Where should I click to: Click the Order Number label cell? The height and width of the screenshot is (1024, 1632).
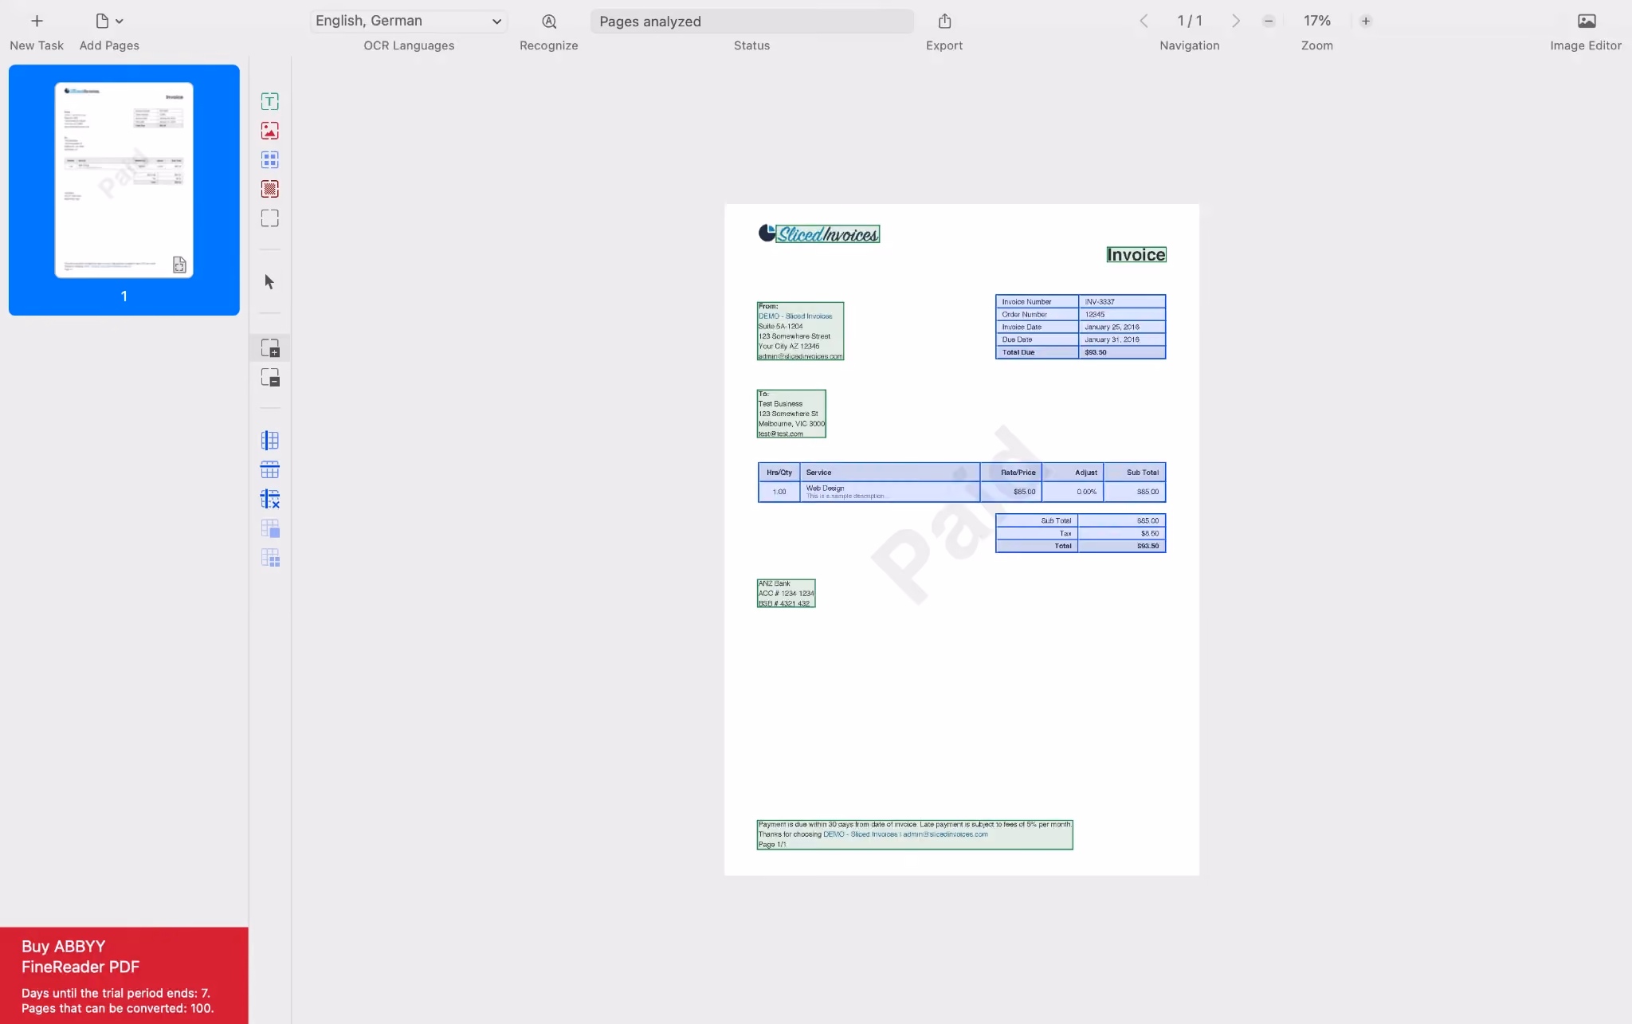tap(1038, 315)
